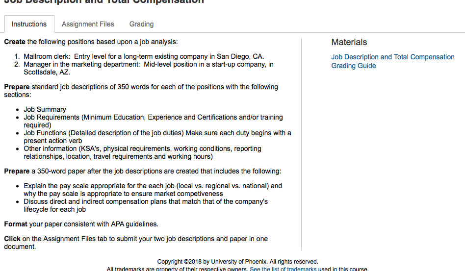Switch to the Assignment Files tab
This screenshot has height=271, width=465.
[x=88, y=24]
